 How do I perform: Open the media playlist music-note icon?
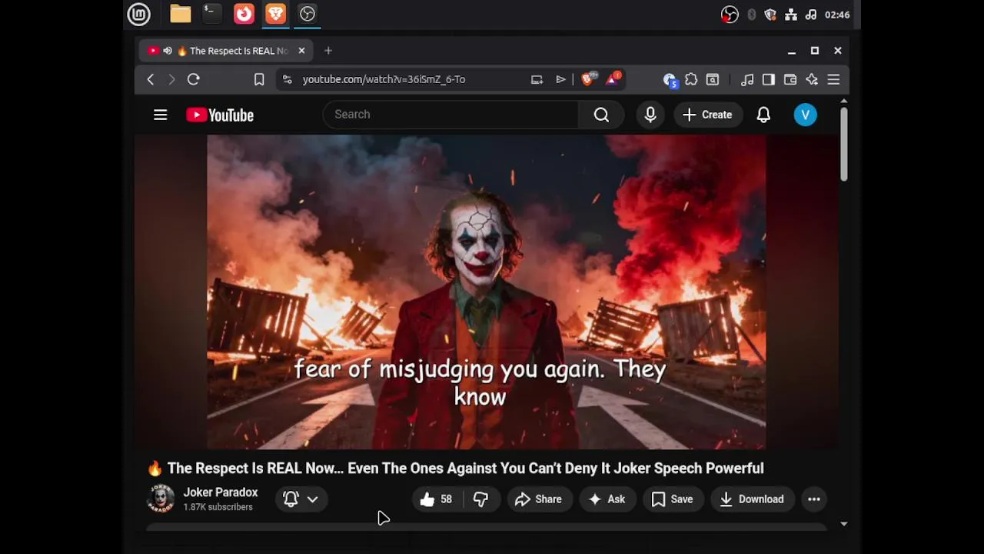pyautogui.click(x=747, y=79)
